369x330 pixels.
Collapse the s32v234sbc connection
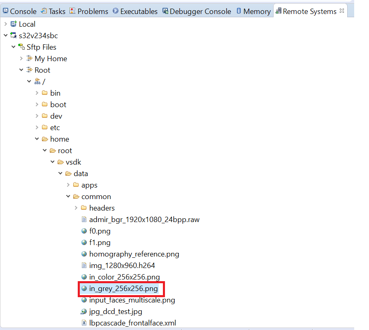6,35
